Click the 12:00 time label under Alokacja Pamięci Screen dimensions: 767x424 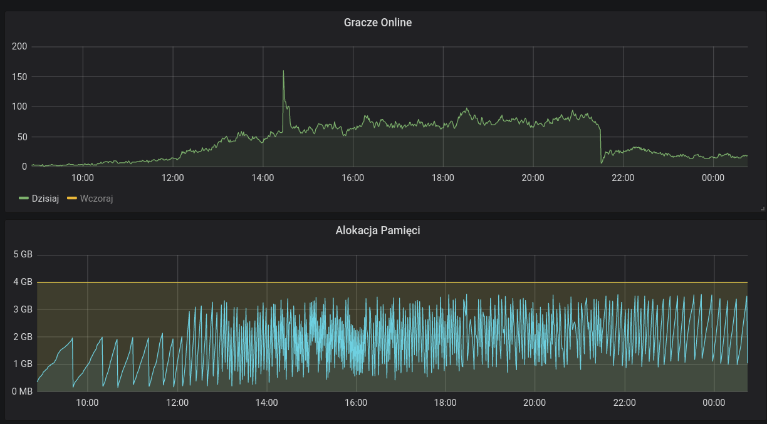(x=177, y=403)
